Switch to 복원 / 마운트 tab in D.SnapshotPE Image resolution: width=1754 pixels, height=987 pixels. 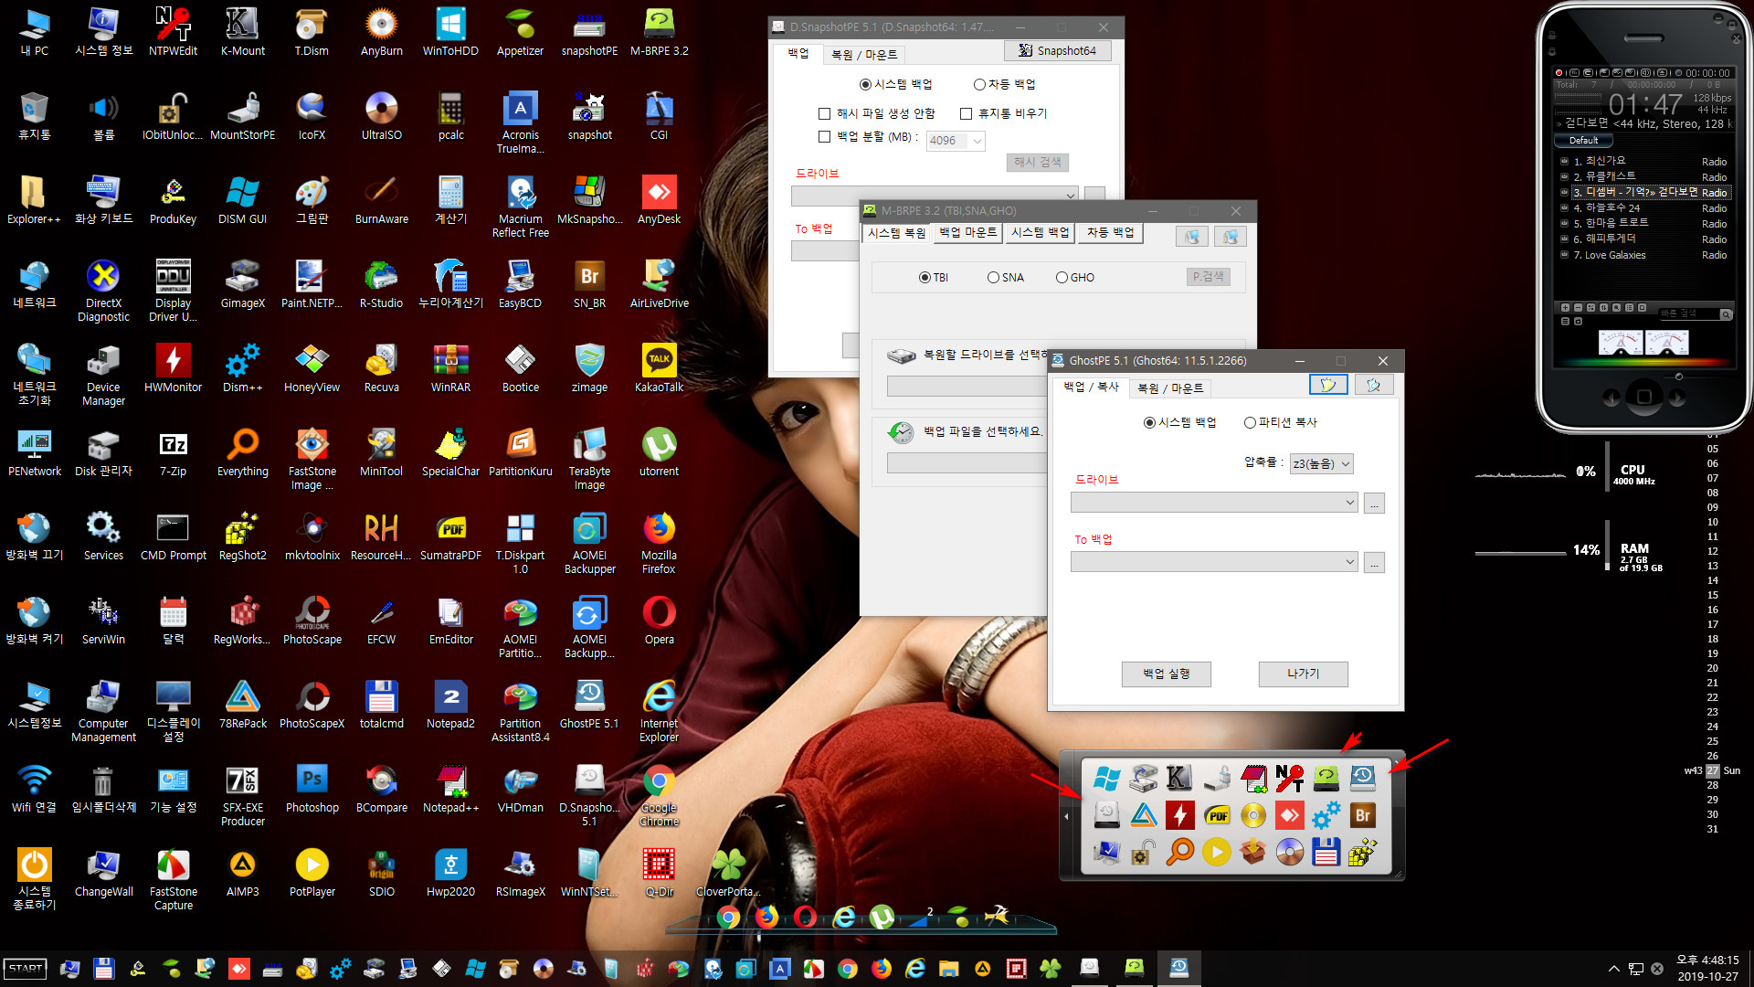pos(863,55)
